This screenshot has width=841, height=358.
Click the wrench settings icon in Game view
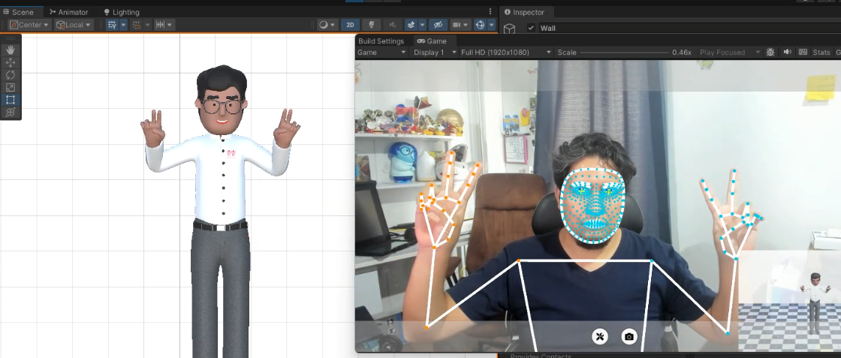pos(600,337)
